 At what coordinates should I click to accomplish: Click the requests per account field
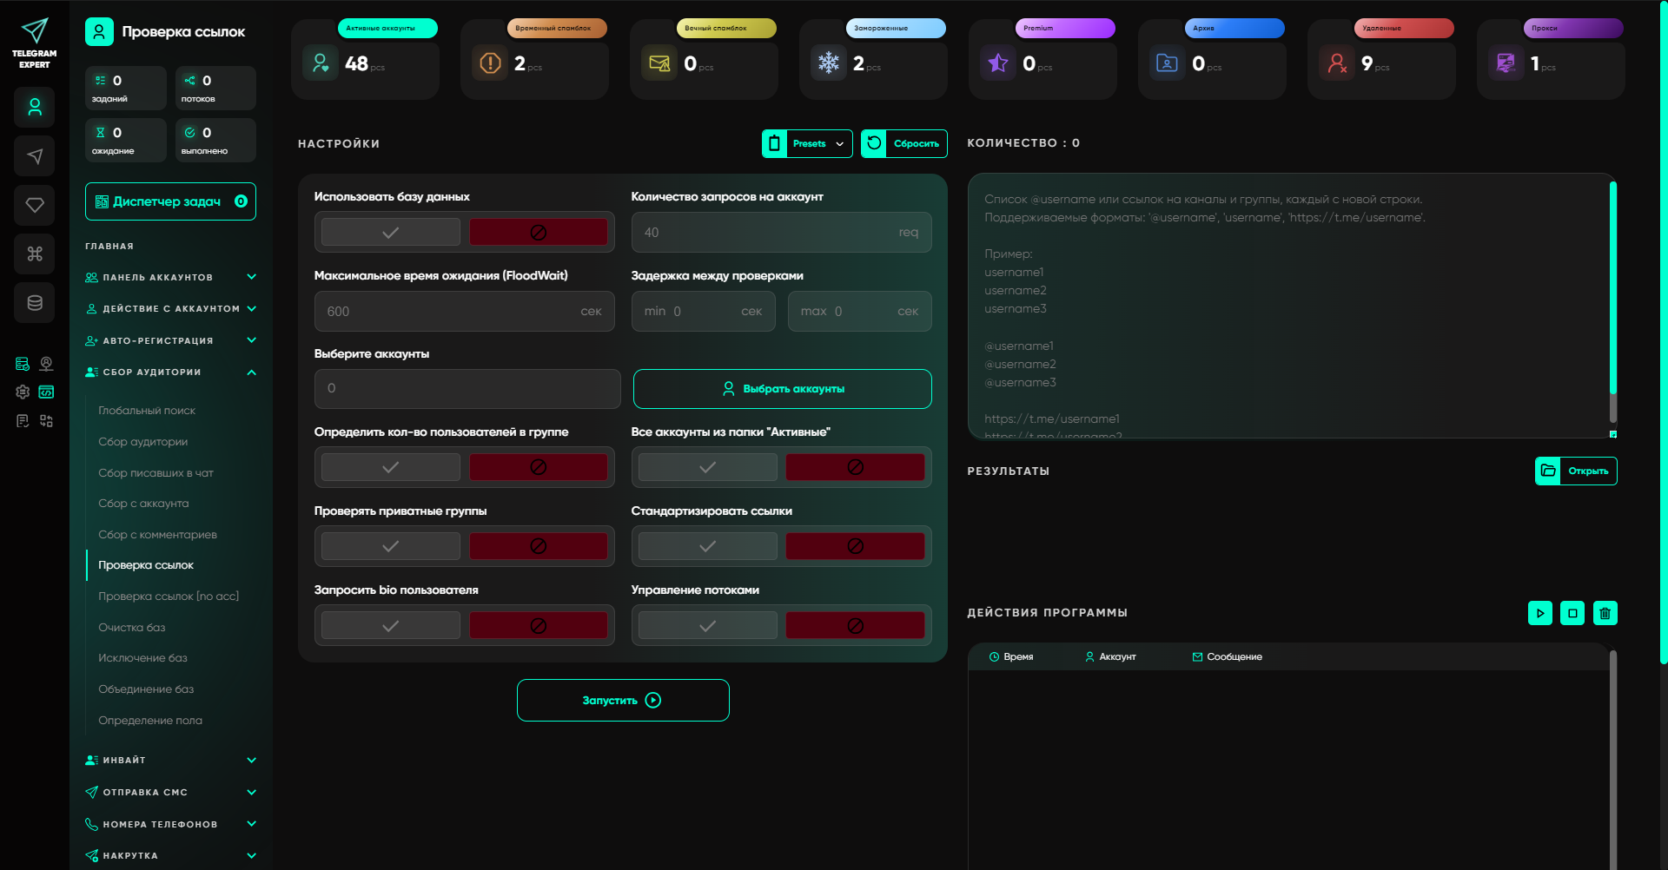pyautogui.click(x=782, y=233)
